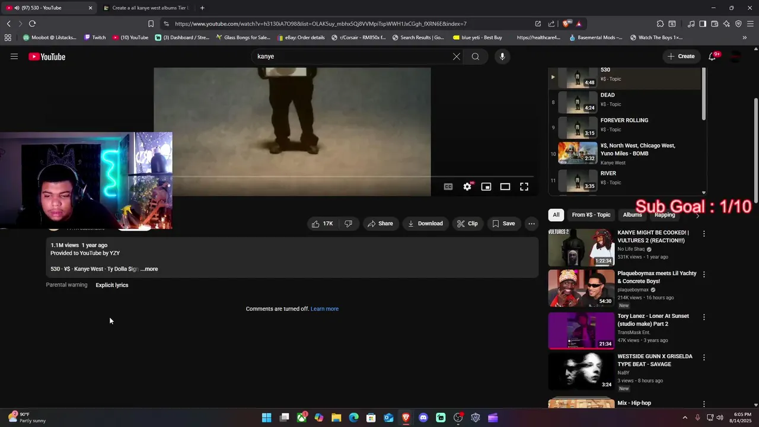Reload the page in the browser
The image size is (759, 427).
click(32, 24)
